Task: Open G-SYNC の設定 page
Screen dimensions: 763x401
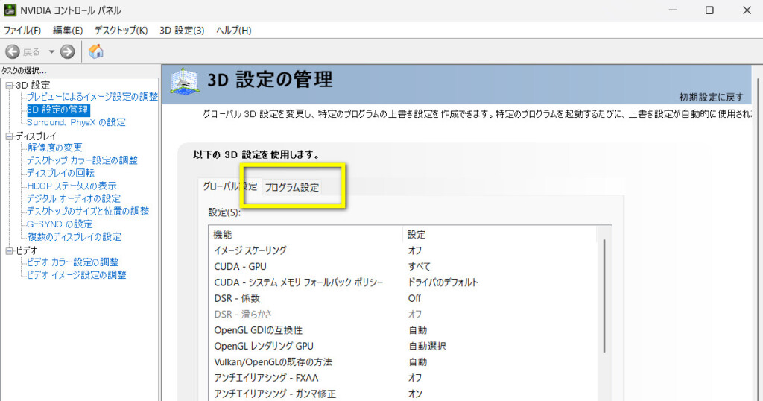Action: point(60,224)
